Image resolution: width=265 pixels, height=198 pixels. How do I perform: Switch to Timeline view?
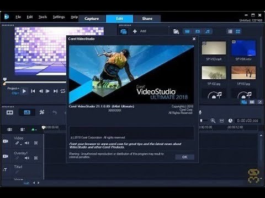pos(27,112)
